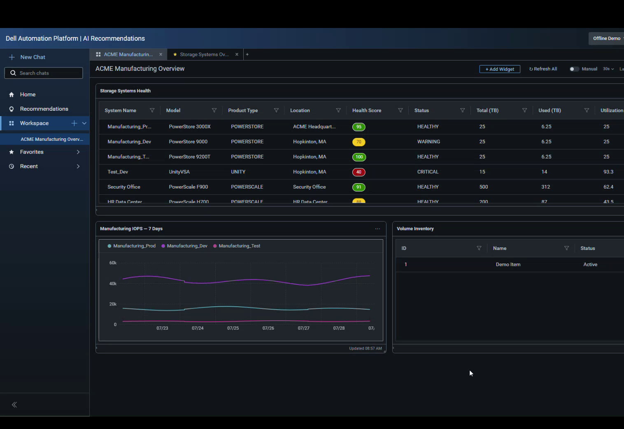Expand the Favorites section

(x=78, y=152)
